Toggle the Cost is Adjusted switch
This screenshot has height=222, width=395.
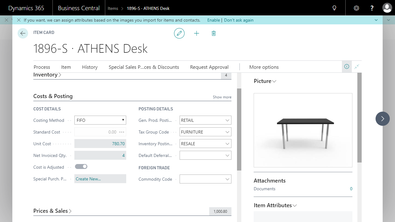81,166
